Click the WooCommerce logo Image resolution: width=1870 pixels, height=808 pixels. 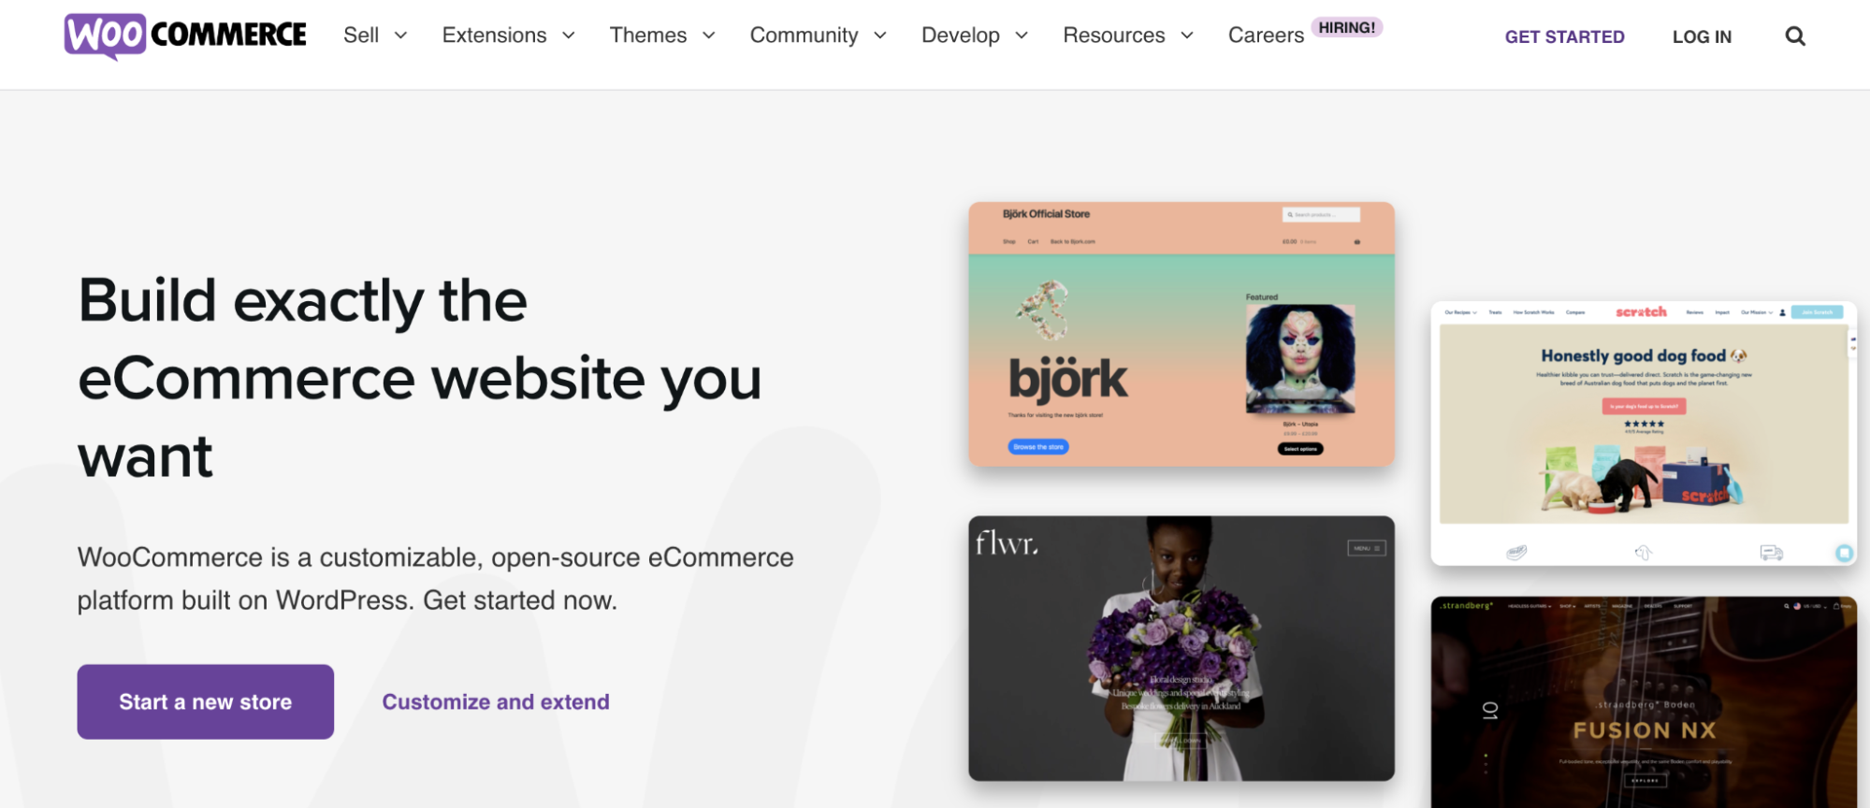[x=184, y=36]
